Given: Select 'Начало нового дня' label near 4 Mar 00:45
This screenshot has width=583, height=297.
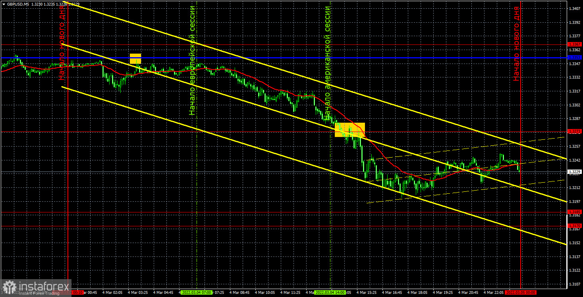Looking at the screenshot, I should [x=62, y=43].
